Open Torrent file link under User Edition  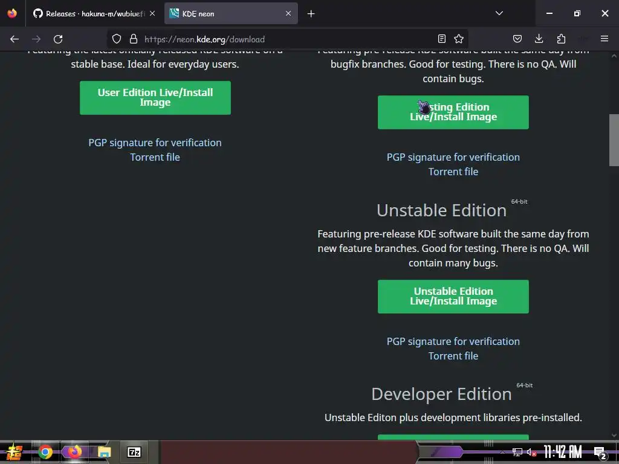click(x=155, y=157)
